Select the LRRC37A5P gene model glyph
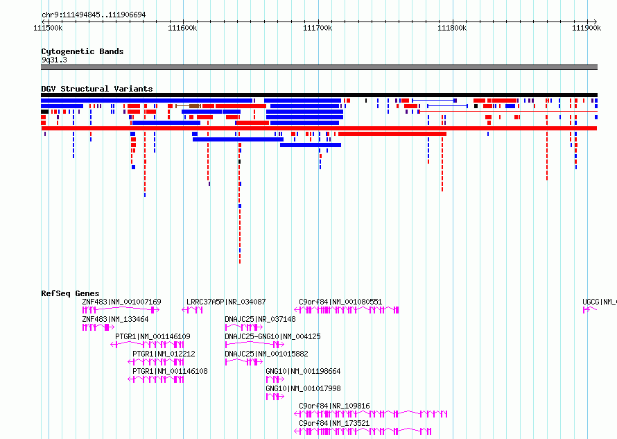The height and width of the screenshot is (439, 617). [192, 310]
